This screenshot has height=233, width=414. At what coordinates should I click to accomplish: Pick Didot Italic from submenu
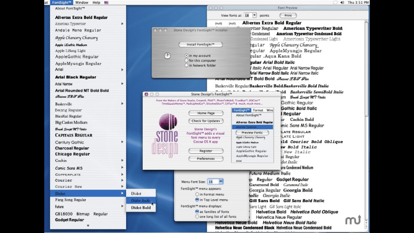[141, 201]
